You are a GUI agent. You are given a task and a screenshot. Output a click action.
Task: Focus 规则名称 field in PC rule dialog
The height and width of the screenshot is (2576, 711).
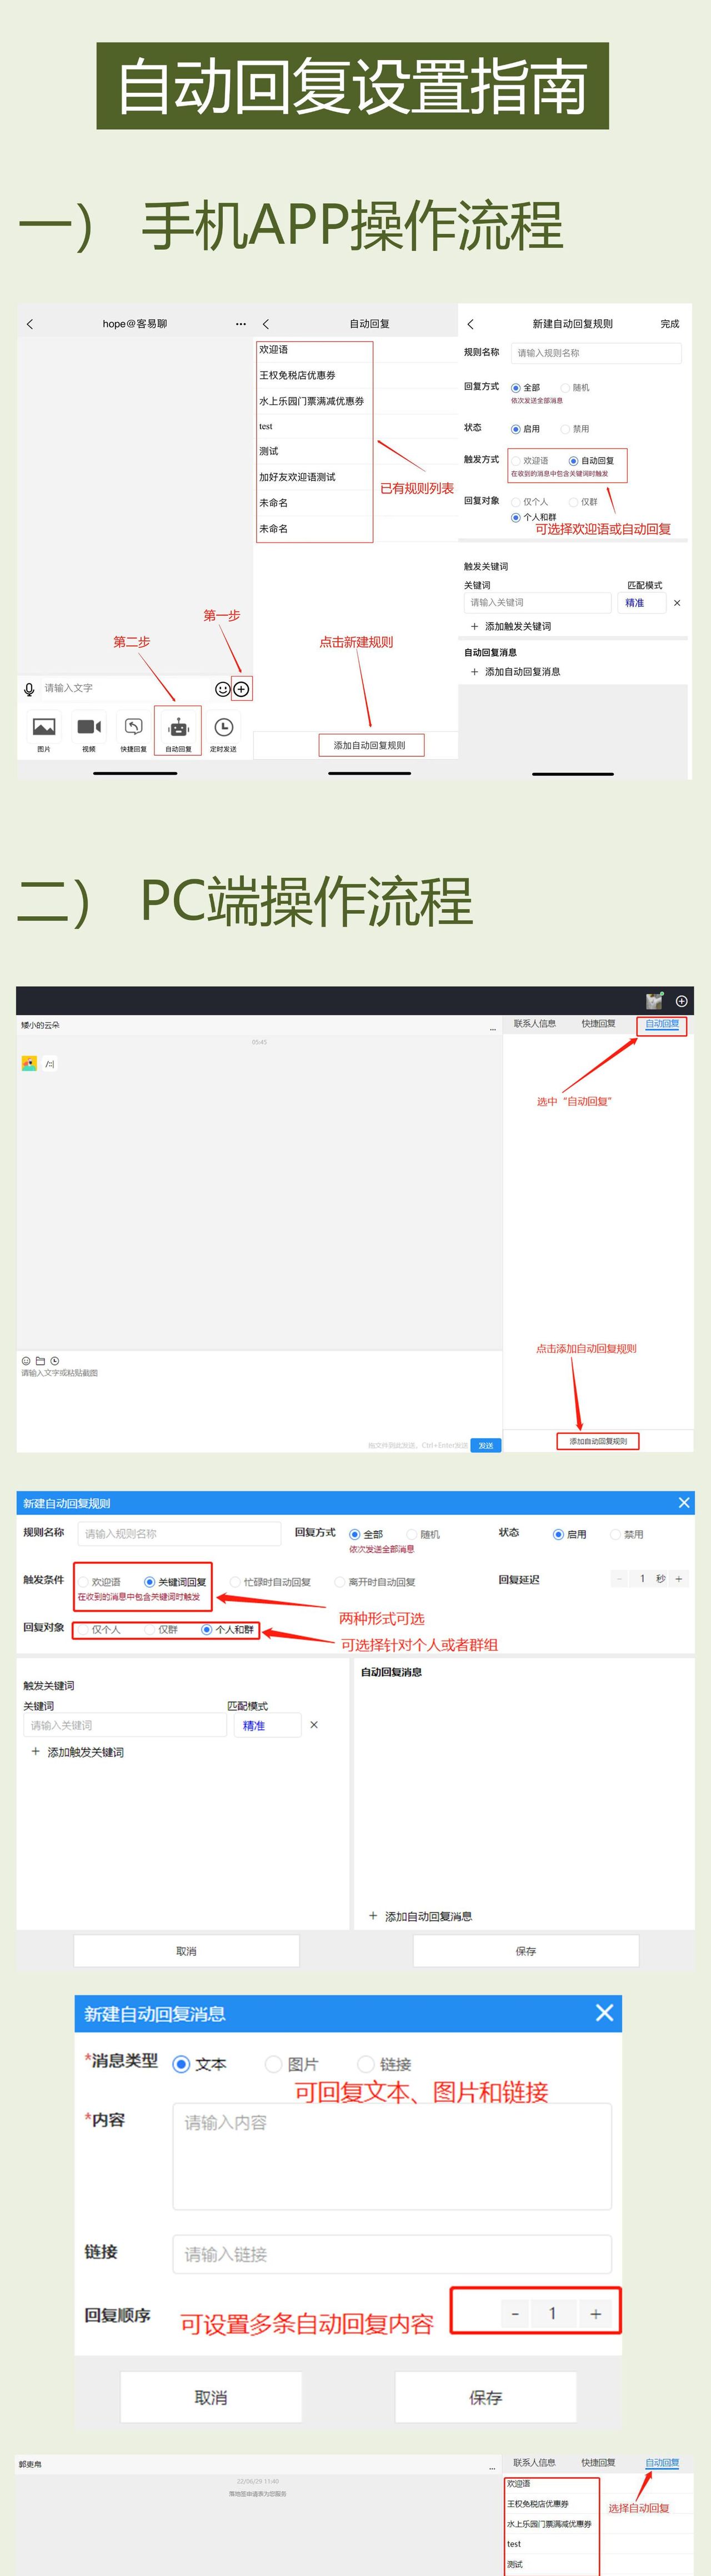click(179, 1534)
